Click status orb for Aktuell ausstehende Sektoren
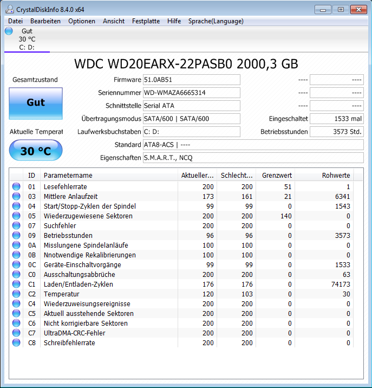 click(x=16, y=314)
